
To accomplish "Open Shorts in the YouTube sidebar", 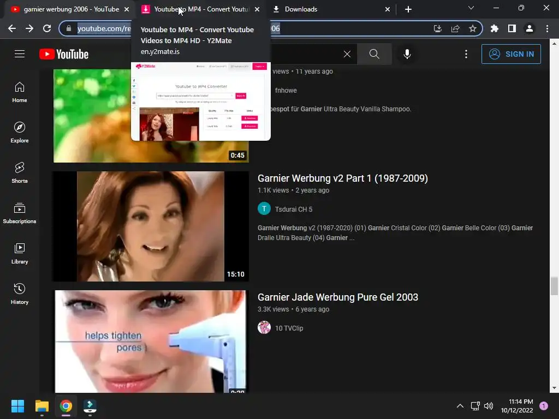I will 20,173.
